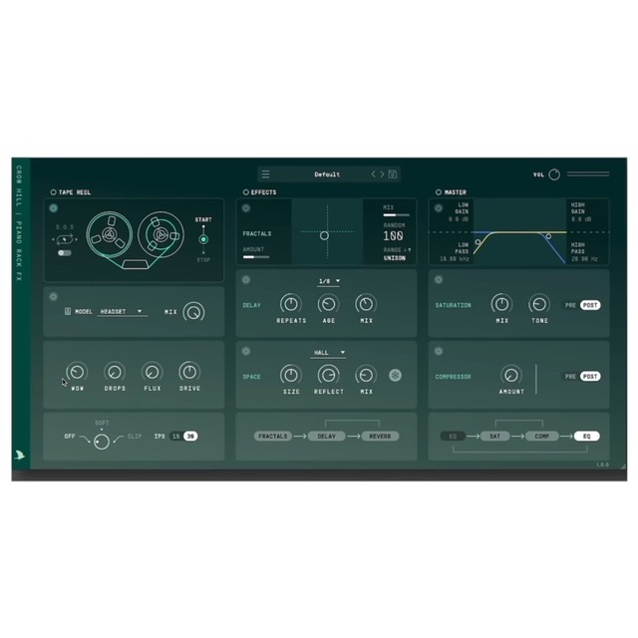638x638 pixels.
Task: Click the Fractals XY pad handle
Action: click(324, 235)
